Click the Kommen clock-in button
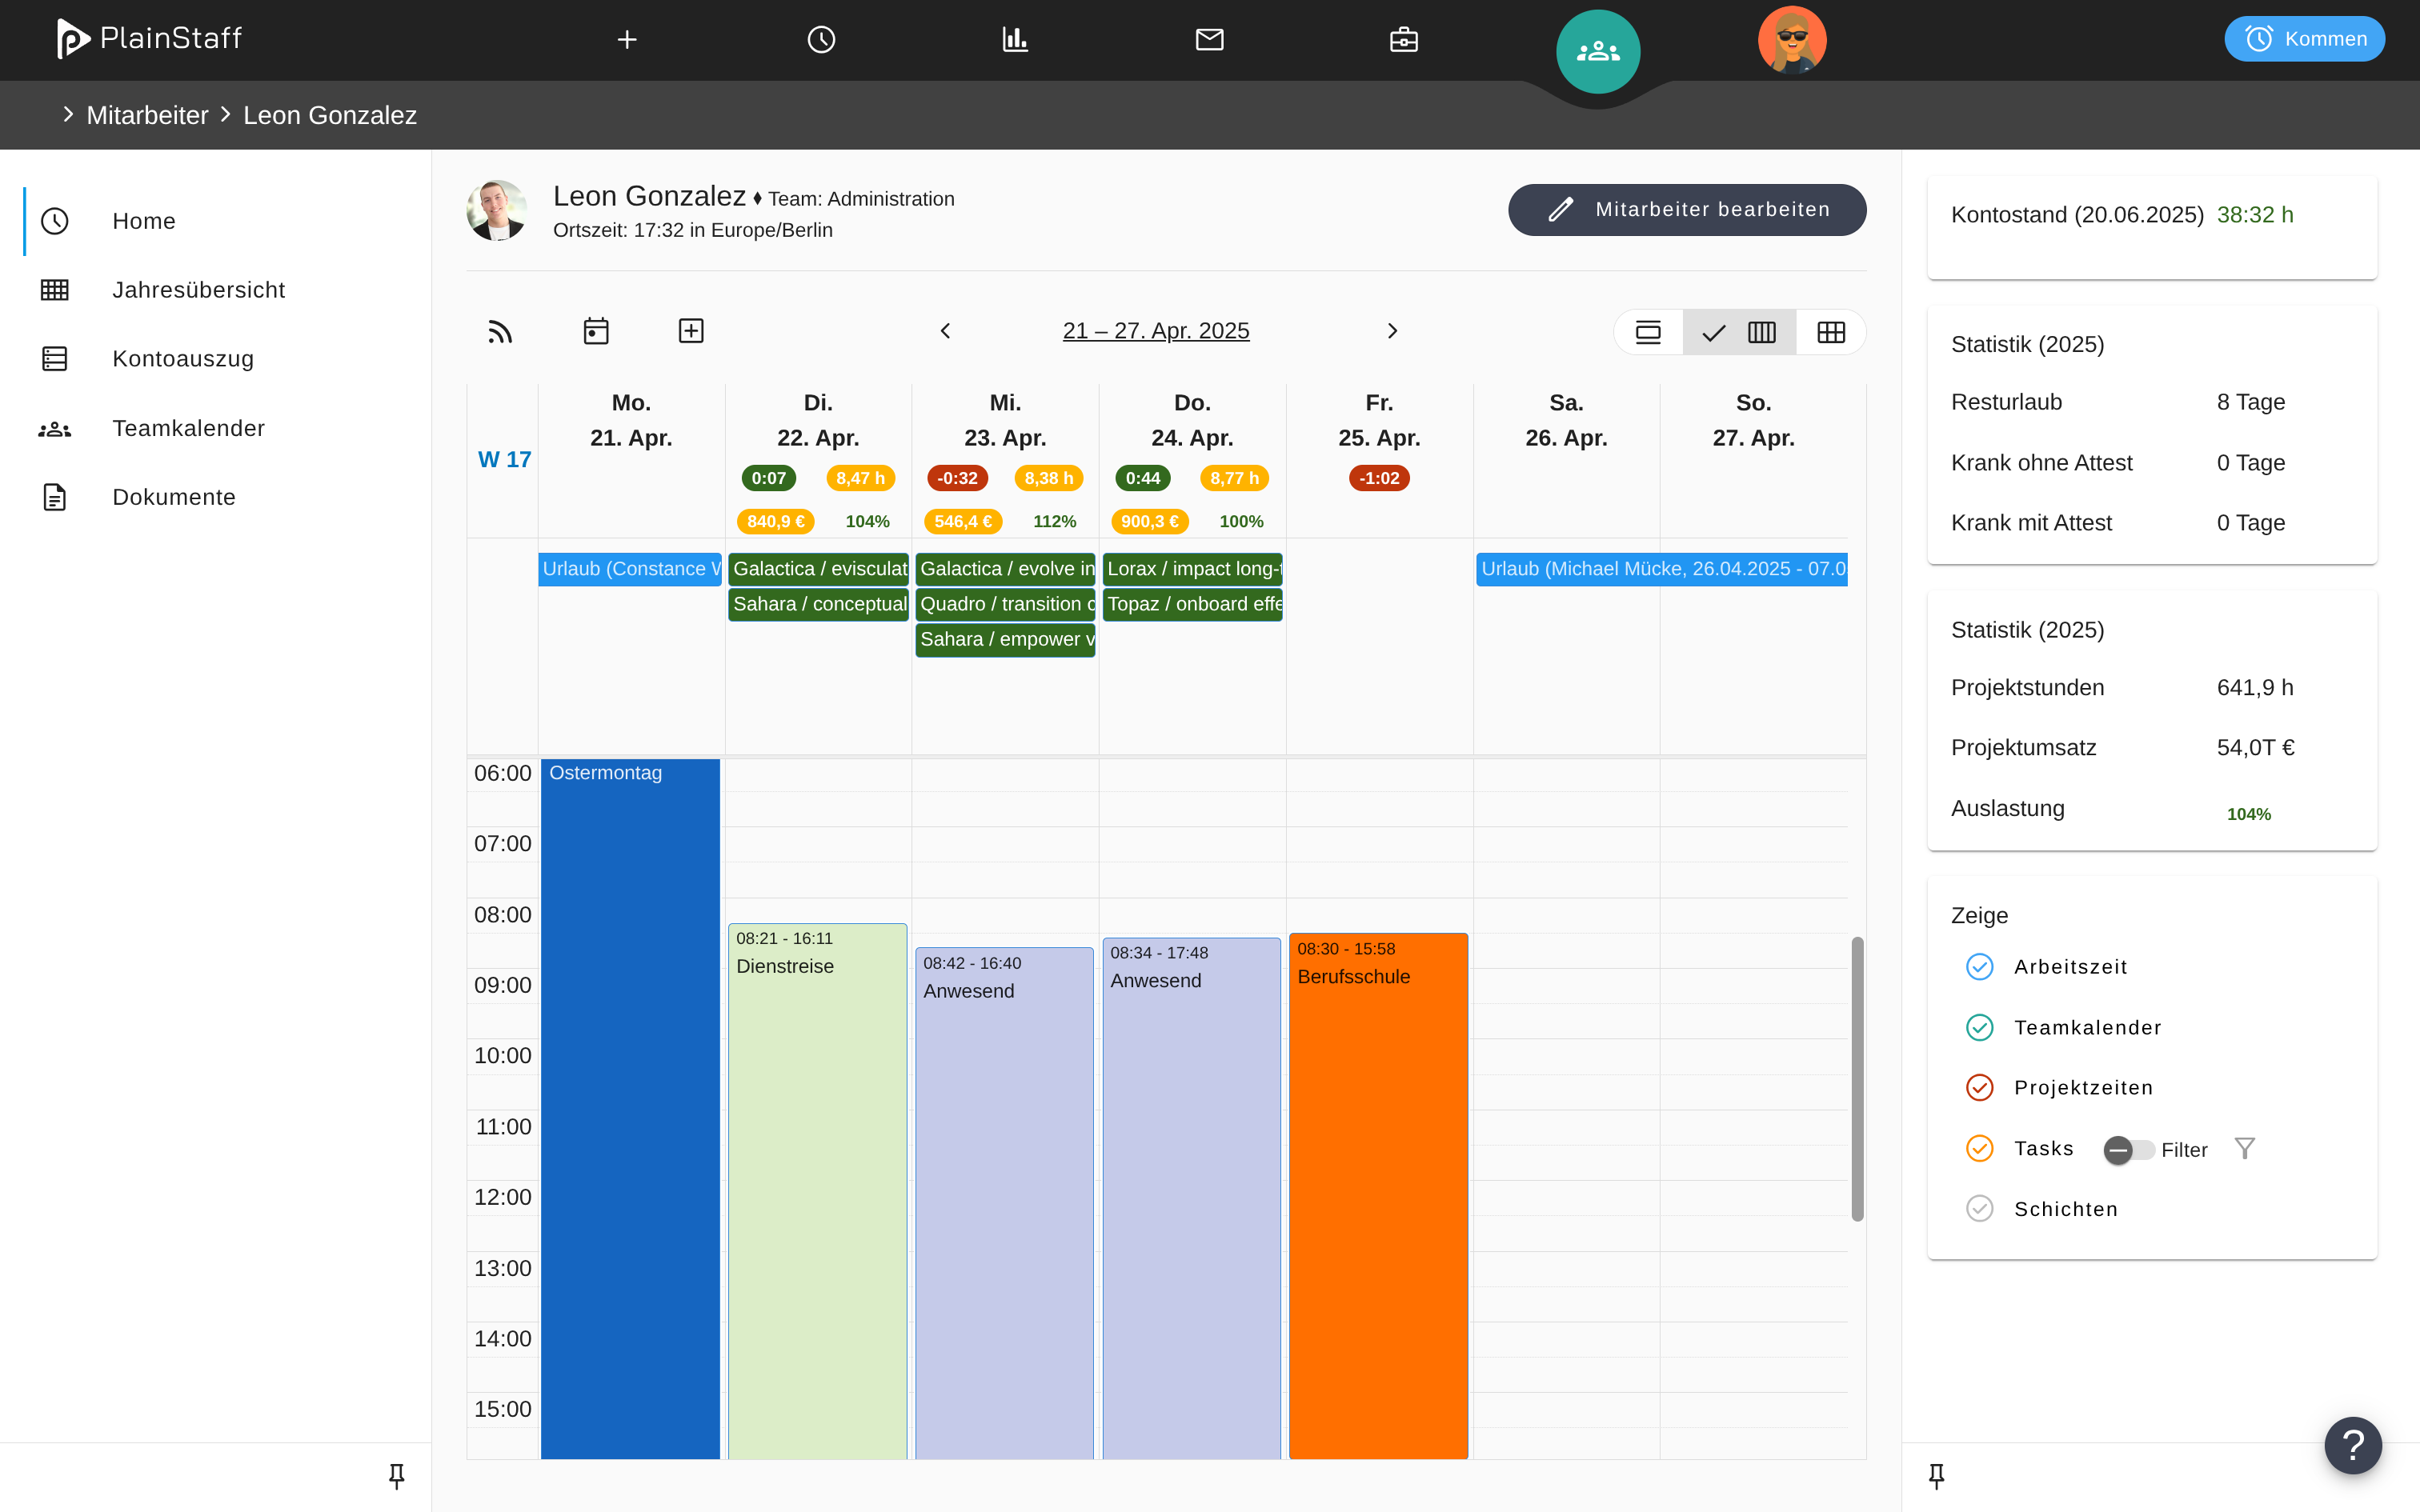This screenshot has width=2420, height=1512. pos(2304,39)
